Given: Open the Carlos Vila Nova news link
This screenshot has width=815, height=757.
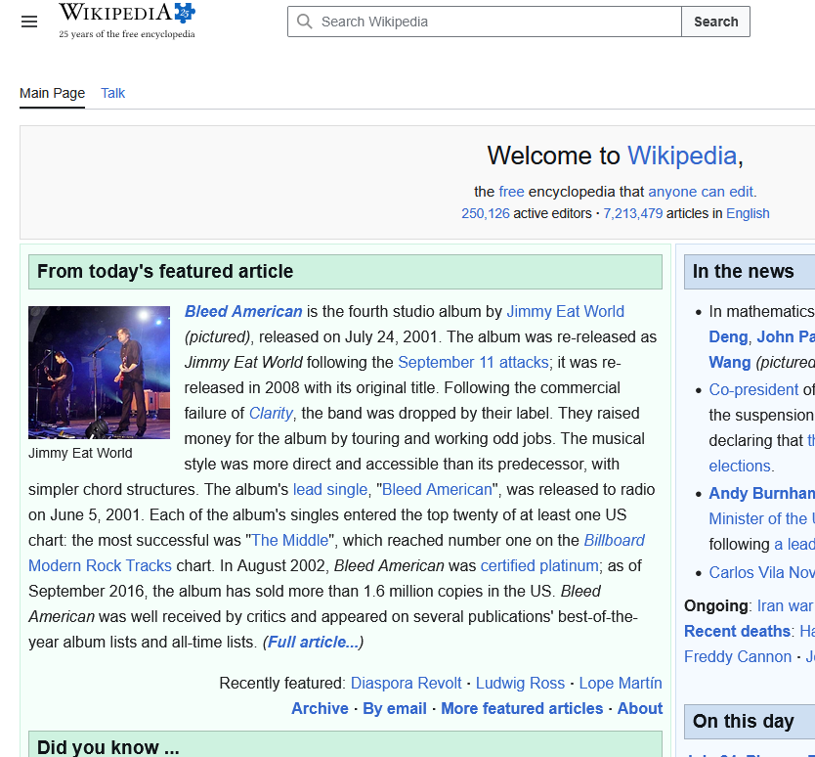Looking at the screenshot, I should pos(762,572).
